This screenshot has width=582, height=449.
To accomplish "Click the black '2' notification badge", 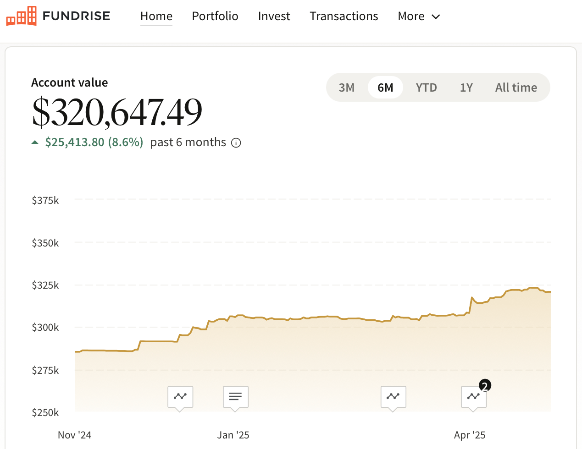I will 485,385.
